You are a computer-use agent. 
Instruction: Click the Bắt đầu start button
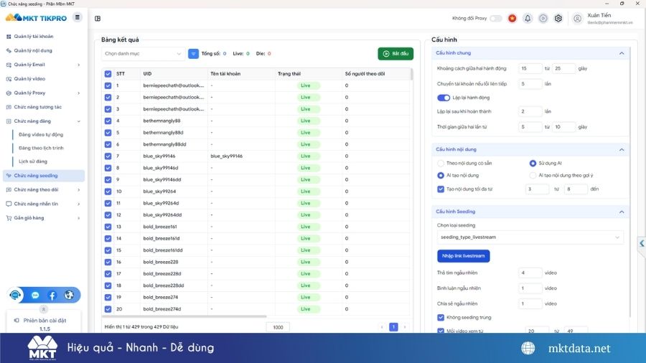point(395,54)
